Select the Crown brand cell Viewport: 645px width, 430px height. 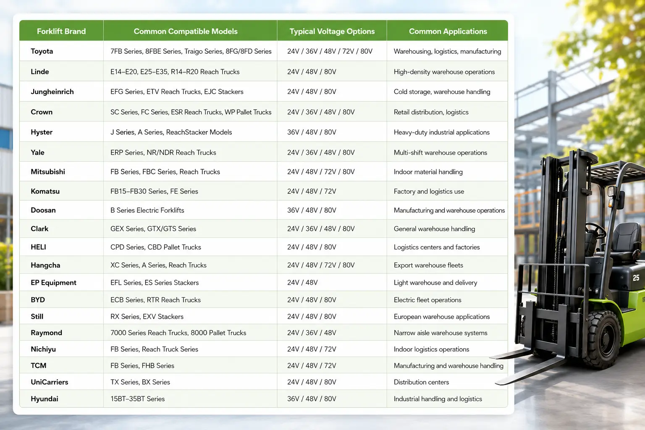point(61,112)
